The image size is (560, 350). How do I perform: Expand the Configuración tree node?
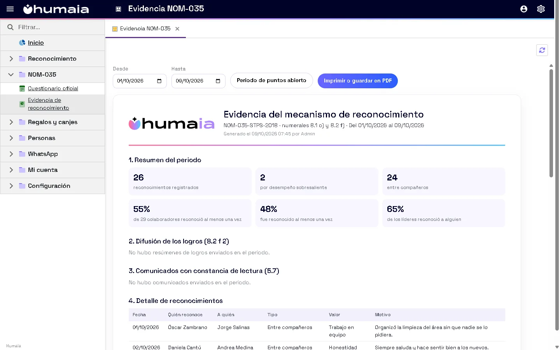[11, 186]
